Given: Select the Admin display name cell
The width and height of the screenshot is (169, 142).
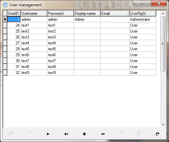Looking at the screenshot, I should click(x=87, y=19).
